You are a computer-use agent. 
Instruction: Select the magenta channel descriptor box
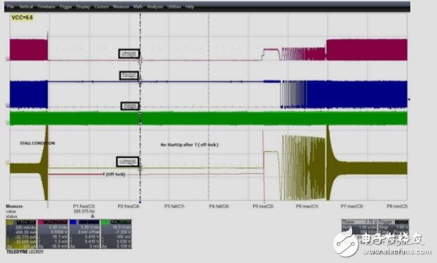(53, 234)
